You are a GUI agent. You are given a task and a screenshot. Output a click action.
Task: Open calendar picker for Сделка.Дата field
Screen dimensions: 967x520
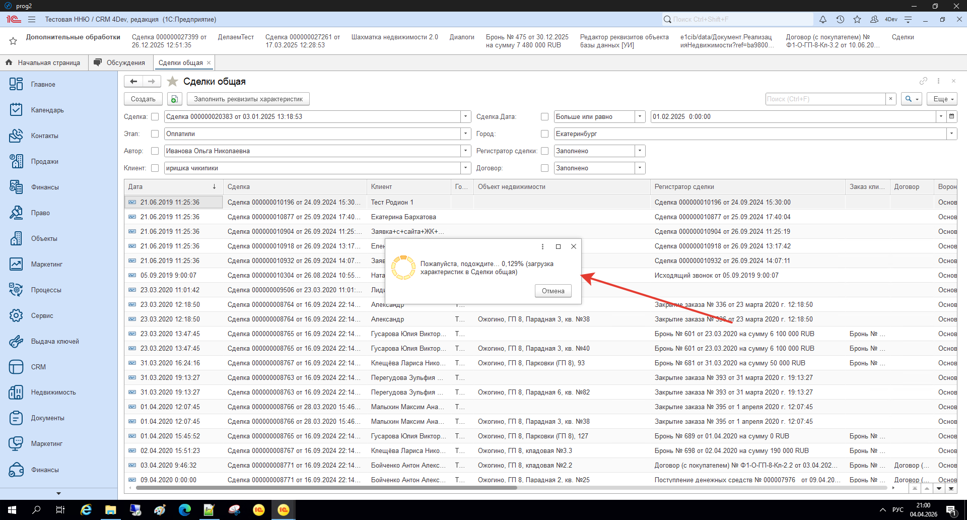coord(951,116)
